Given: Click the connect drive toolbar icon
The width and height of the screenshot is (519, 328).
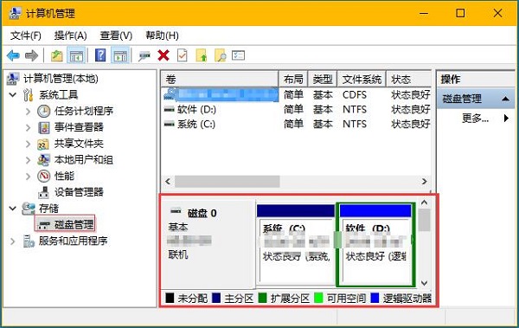Looking at the screenshot, I should pos(144,56).
